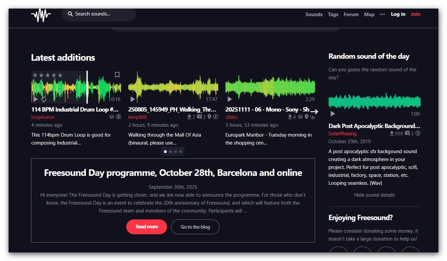Toggle loop on the Industrial Drum Loop player
Screen dimensions: 447x261
[x=44, y=99]
